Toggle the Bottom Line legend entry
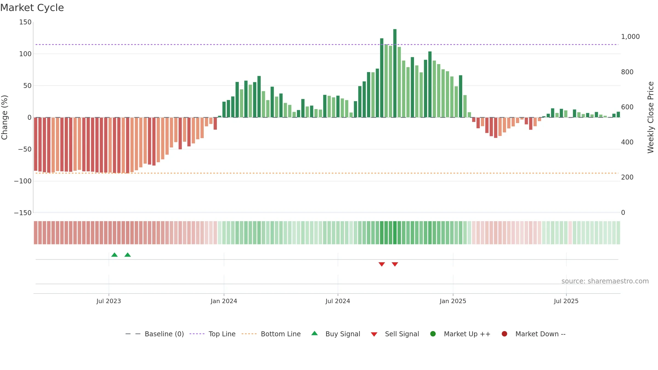Image resolution: width=658 pixels, height=370 pixels. click(x=271, y=334)
